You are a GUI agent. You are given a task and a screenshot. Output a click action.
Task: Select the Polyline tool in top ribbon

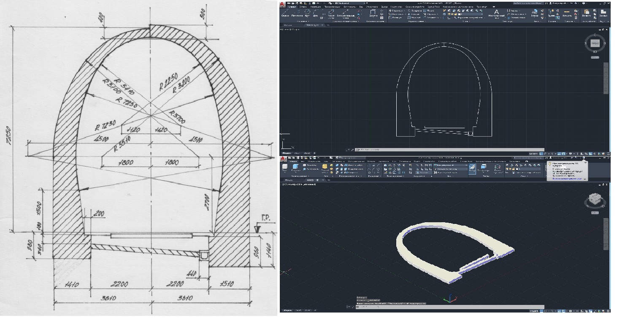(x=297, y=13)
